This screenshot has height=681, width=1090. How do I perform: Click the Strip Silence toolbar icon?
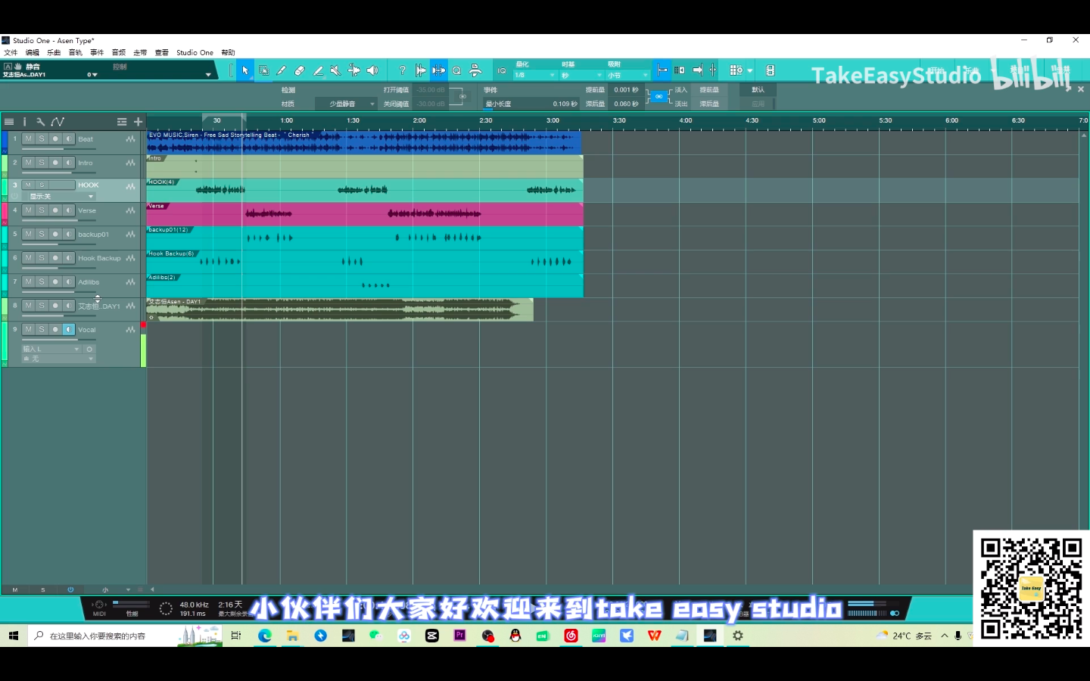439,70
